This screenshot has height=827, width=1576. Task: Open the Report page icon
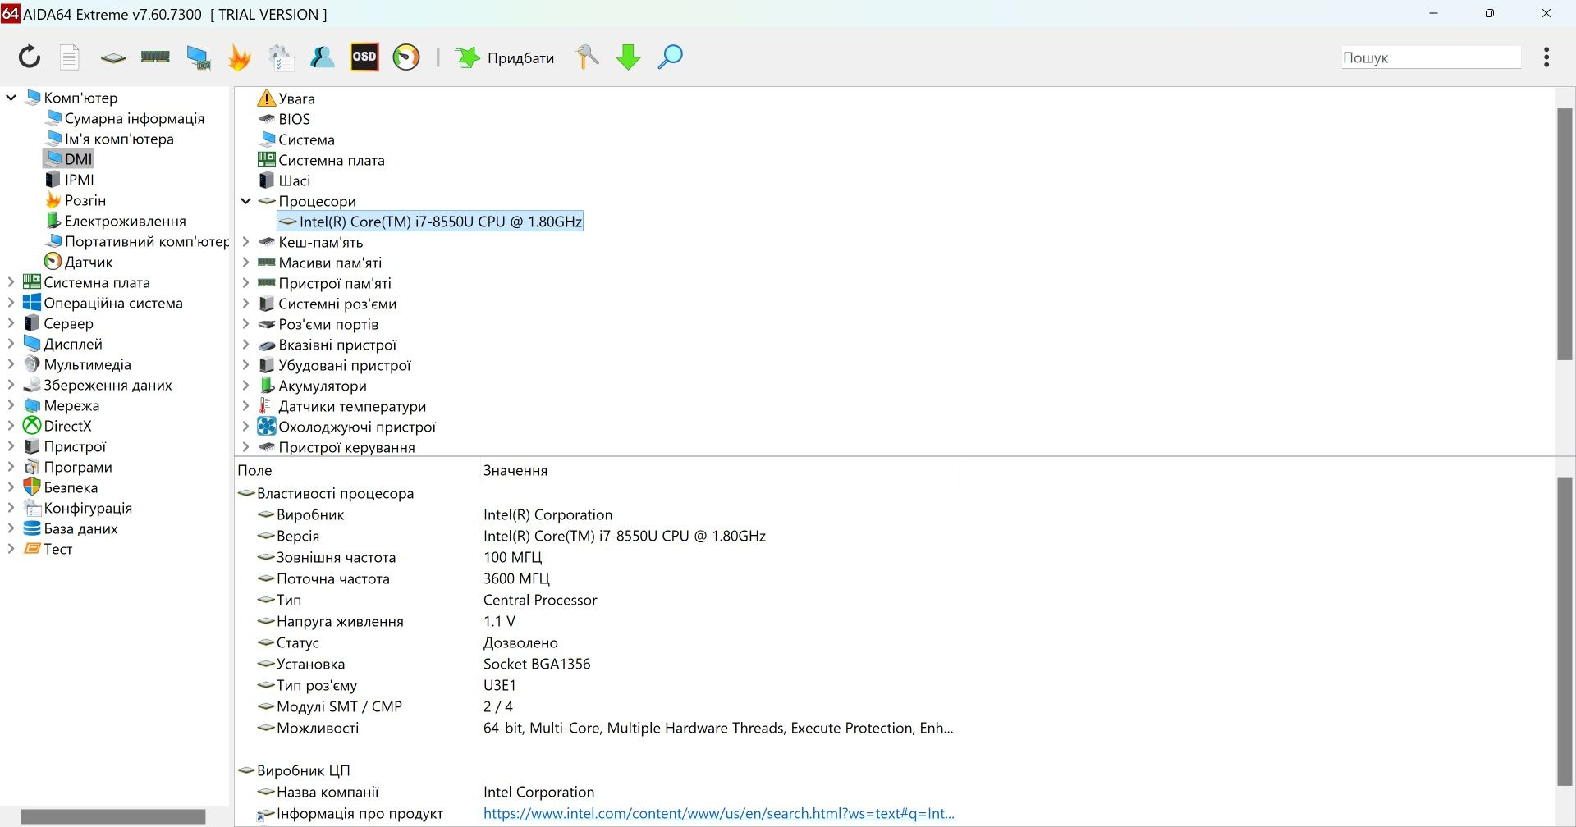click(x=70, y=57)
